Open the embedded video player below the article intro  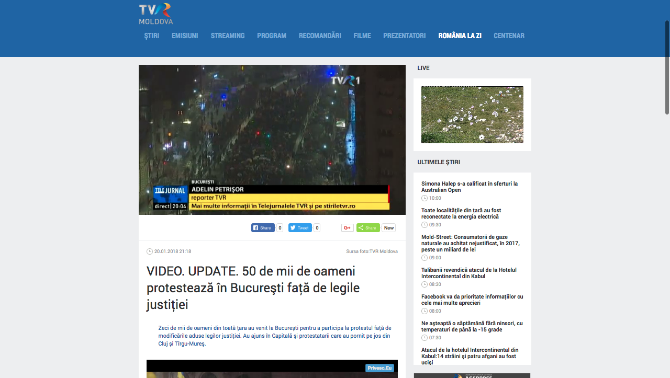272,369
